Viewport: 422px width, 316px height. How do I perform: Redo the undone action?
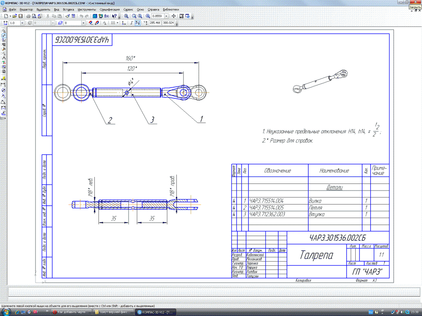coord(87,16)
